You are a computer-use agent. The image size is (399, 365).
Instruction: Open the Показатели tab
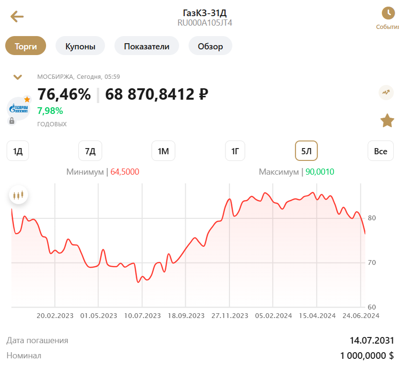click(x=147, y=46)
